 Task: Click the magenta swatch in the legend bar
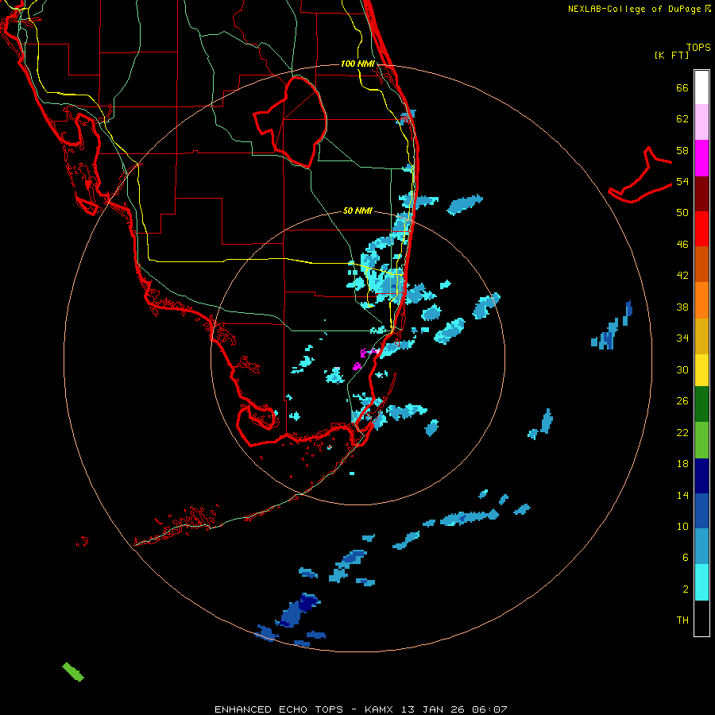pyautogui.click(x=701, y=158)
